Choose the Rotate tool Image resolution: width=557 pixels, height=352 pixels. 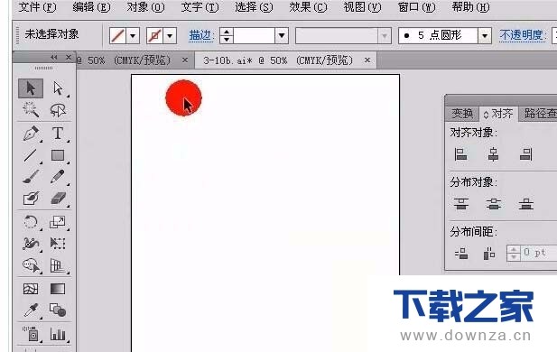tap(31, 222)
